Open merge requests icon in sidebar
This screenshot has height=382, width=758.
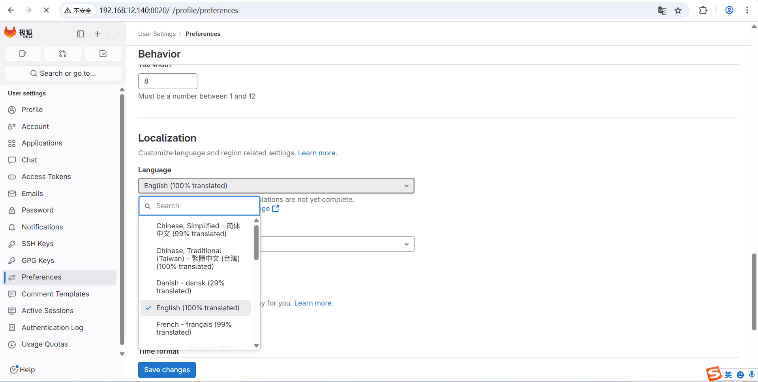tap(63, 54)
